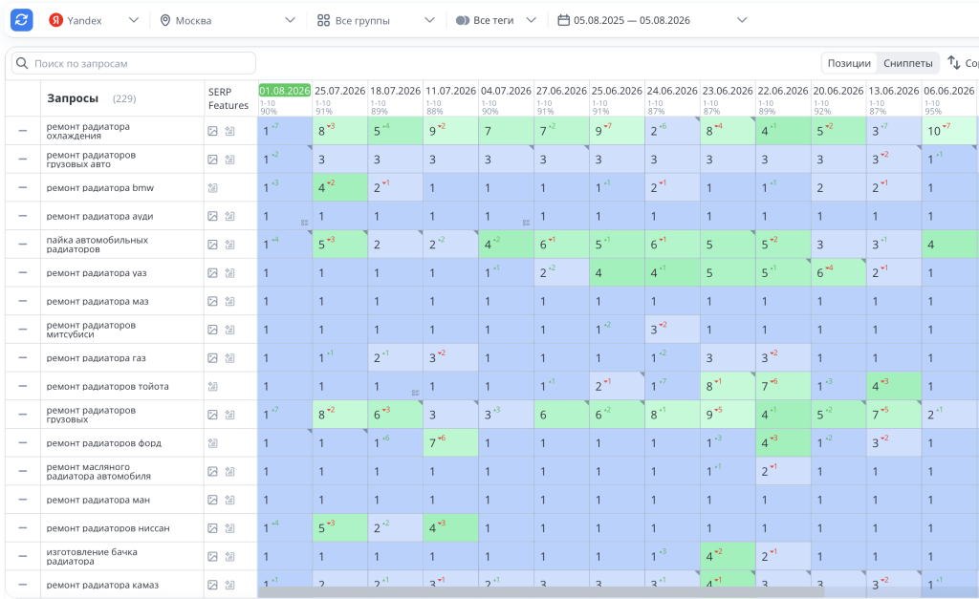This screenshot has height=599, width=979.
Task: Expand the Все теги dropdown arrow
Action: coord(532,20)
